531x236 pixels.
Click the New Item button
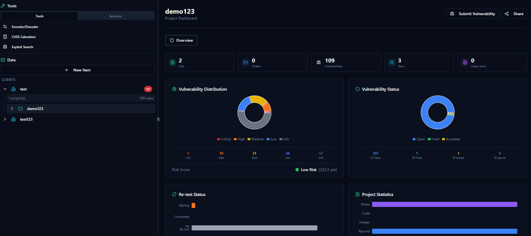(77, 70)
